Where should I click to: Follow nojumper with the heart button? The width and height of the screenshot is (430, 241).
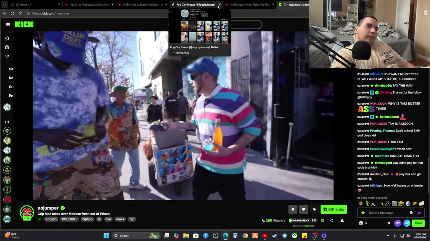coord(303,210)
